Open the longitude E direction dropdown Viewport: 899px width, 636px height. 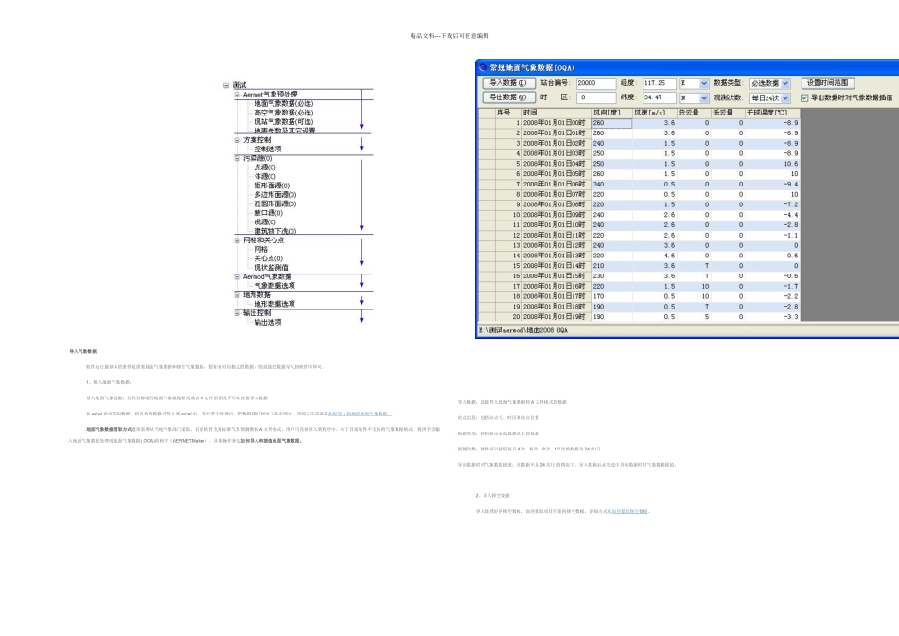[703, 83]
